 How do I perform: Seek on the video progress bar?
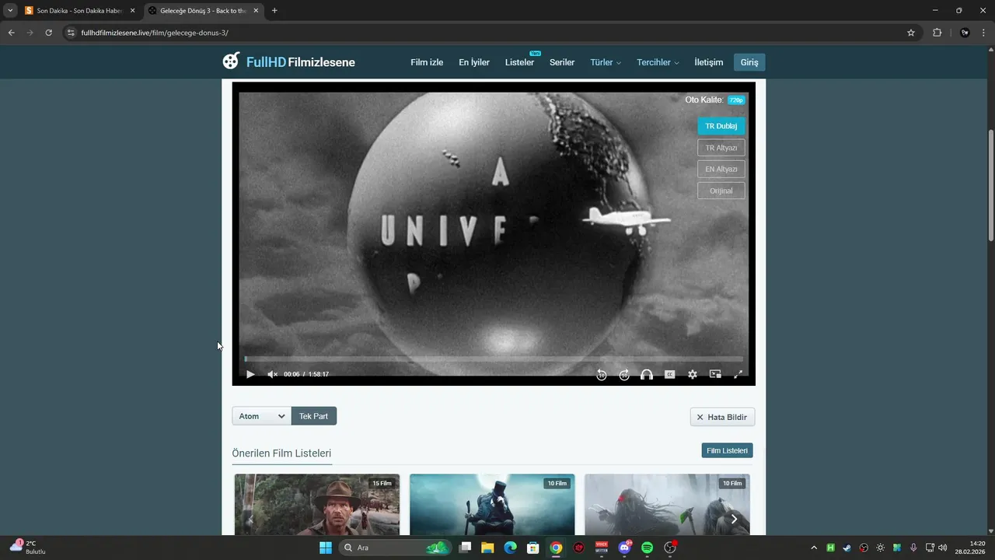pyautogui.click(x=494, y=359)
